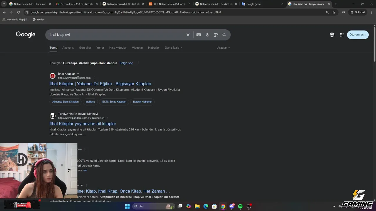Close the Google Çeviri tab
This screenshot has height=211, width=376.
[282, 4]
